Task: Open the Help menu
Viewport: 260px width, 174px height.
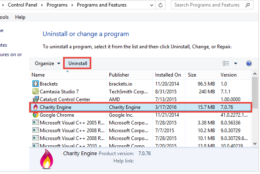Action: pyautogui.click(x=20, y=17)
